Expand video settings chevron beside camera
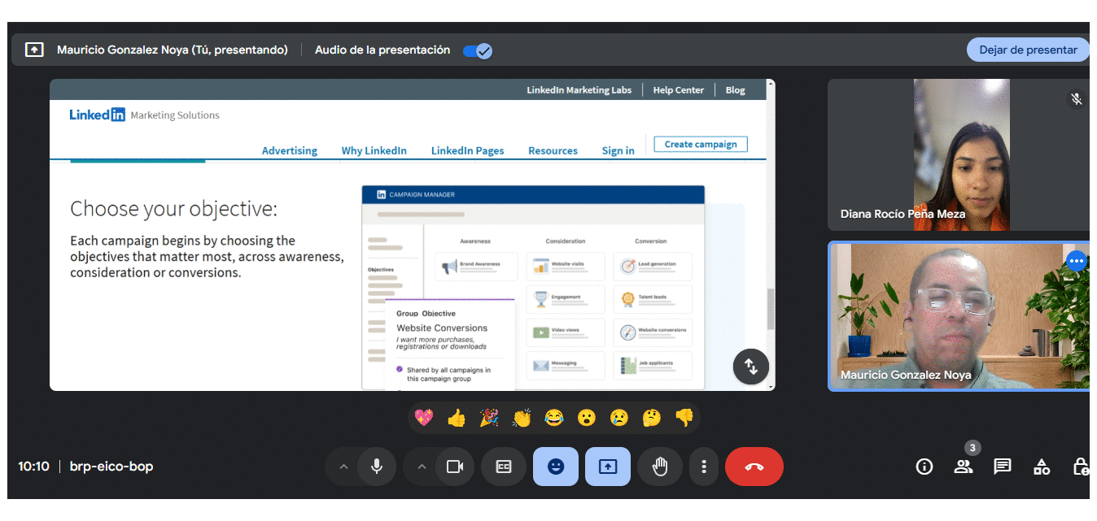Image resolution: width=1097 pixels, height=521 pixels. pos(422,467)
